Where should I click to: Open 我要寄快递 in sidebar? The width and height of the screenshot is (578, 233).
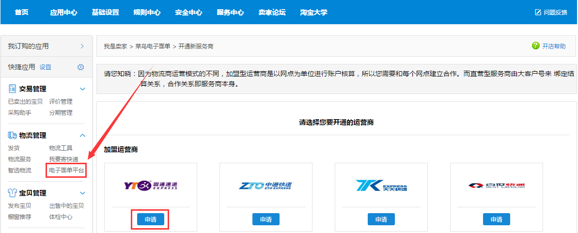click(x=64, y=159)
